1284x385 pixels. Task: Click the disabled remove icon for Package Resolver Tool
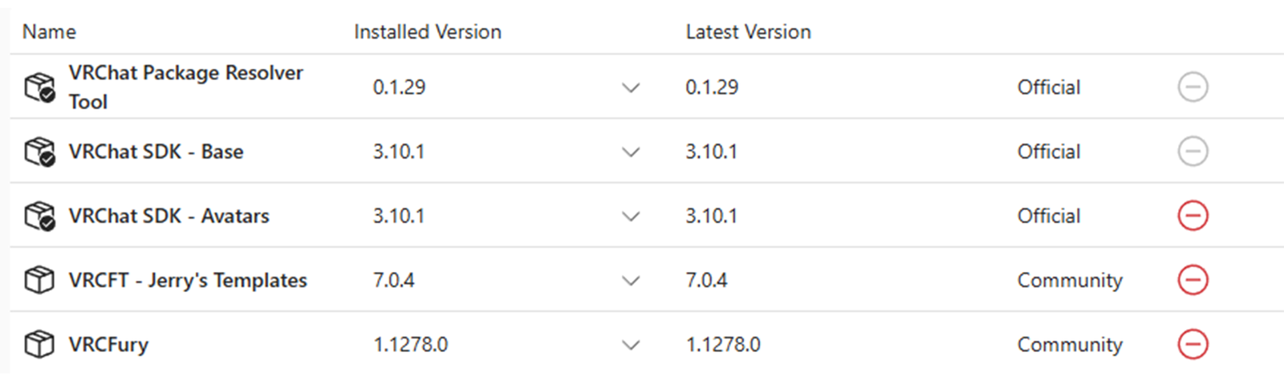click(x=1193, y=87)
